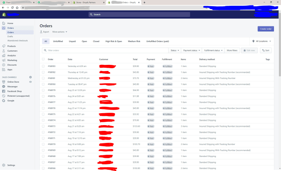281x171 pixels.
Task: Click the Messenger channel icon
Action: (x=4, y=86)
